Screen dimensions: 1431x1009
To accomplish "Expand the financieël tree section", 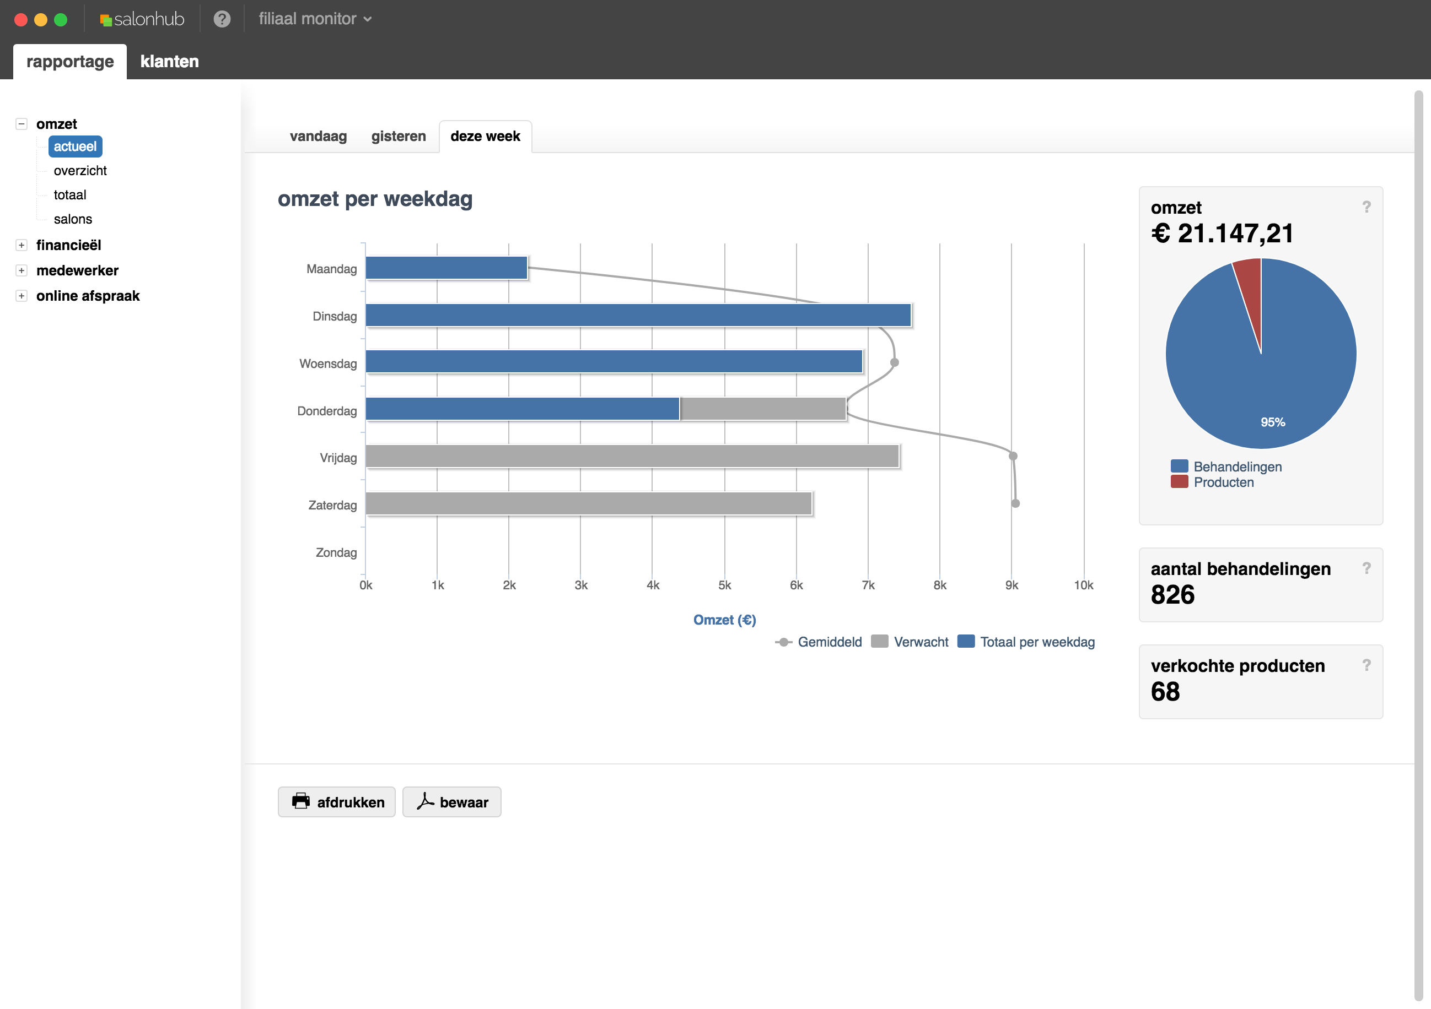I will (21, 246).
